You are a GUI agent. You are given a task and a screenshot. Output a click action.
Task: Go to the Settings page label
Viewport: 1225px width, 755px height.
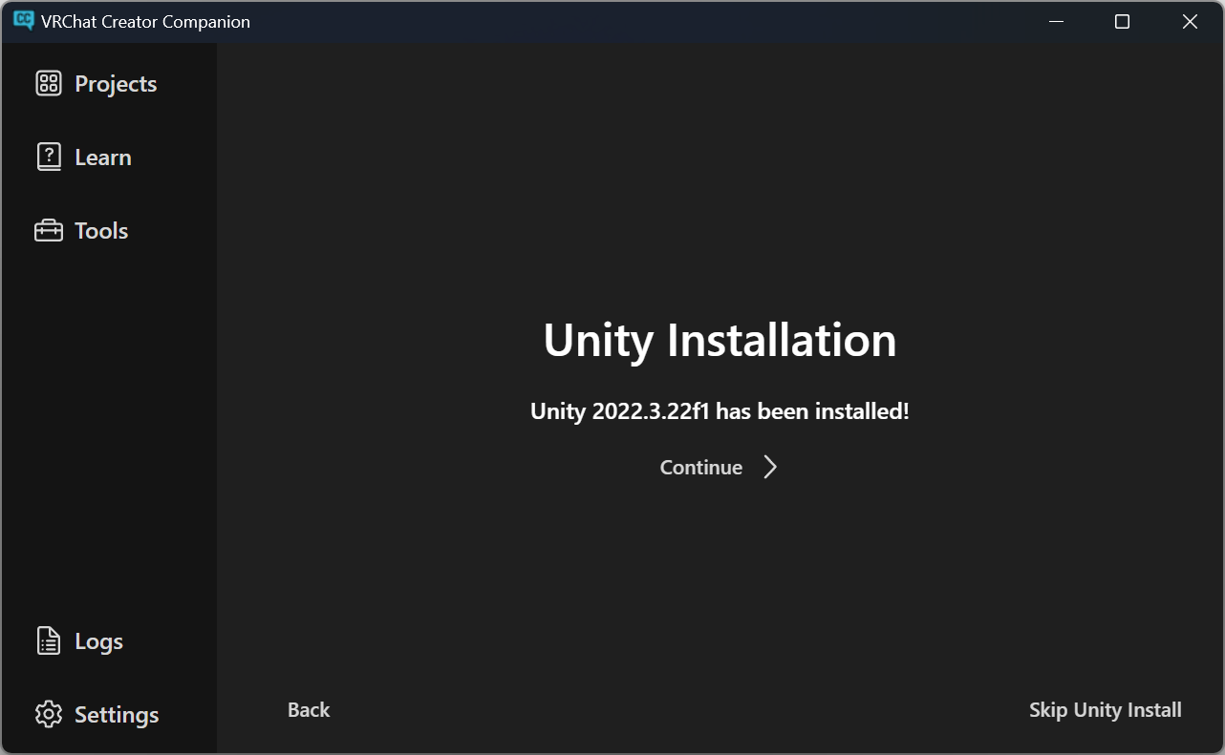click(x=117, y=715)
